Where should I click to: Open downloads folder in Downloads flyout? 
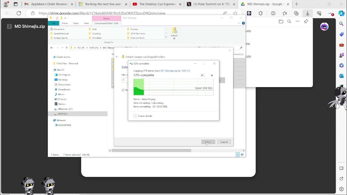click(281, 21)
